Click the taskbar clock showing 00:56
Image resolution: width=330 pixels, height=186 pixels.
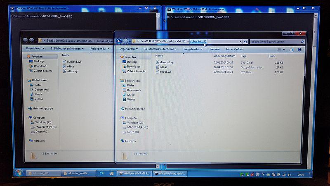click(x=301, y=174)
